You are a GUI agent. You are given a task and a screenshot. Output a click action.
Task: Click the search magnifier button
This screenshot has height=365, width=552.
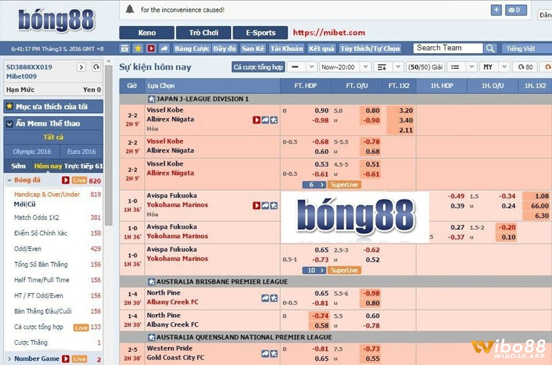click(490, 48)
